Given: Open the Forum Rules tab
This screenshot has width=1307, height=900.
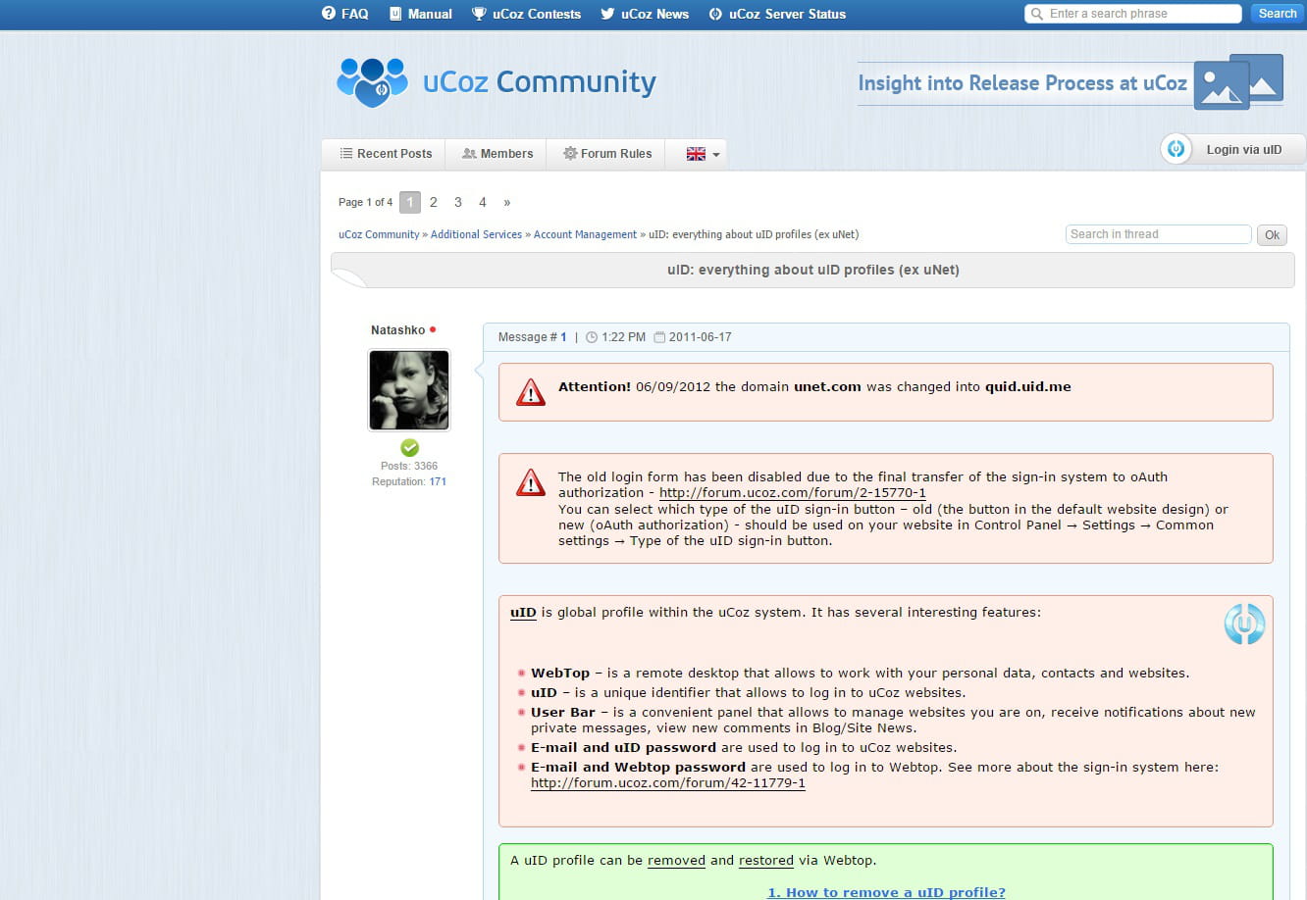Looking at the screenshot, I should point(606,154).
